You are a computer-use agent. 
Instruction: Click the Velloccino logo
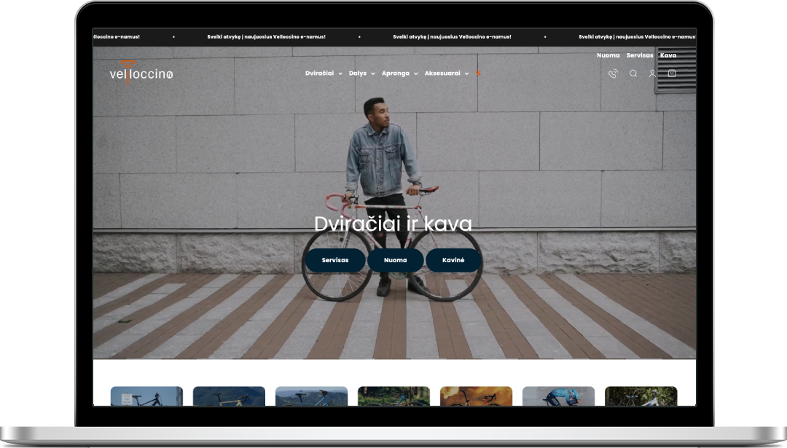141,74
